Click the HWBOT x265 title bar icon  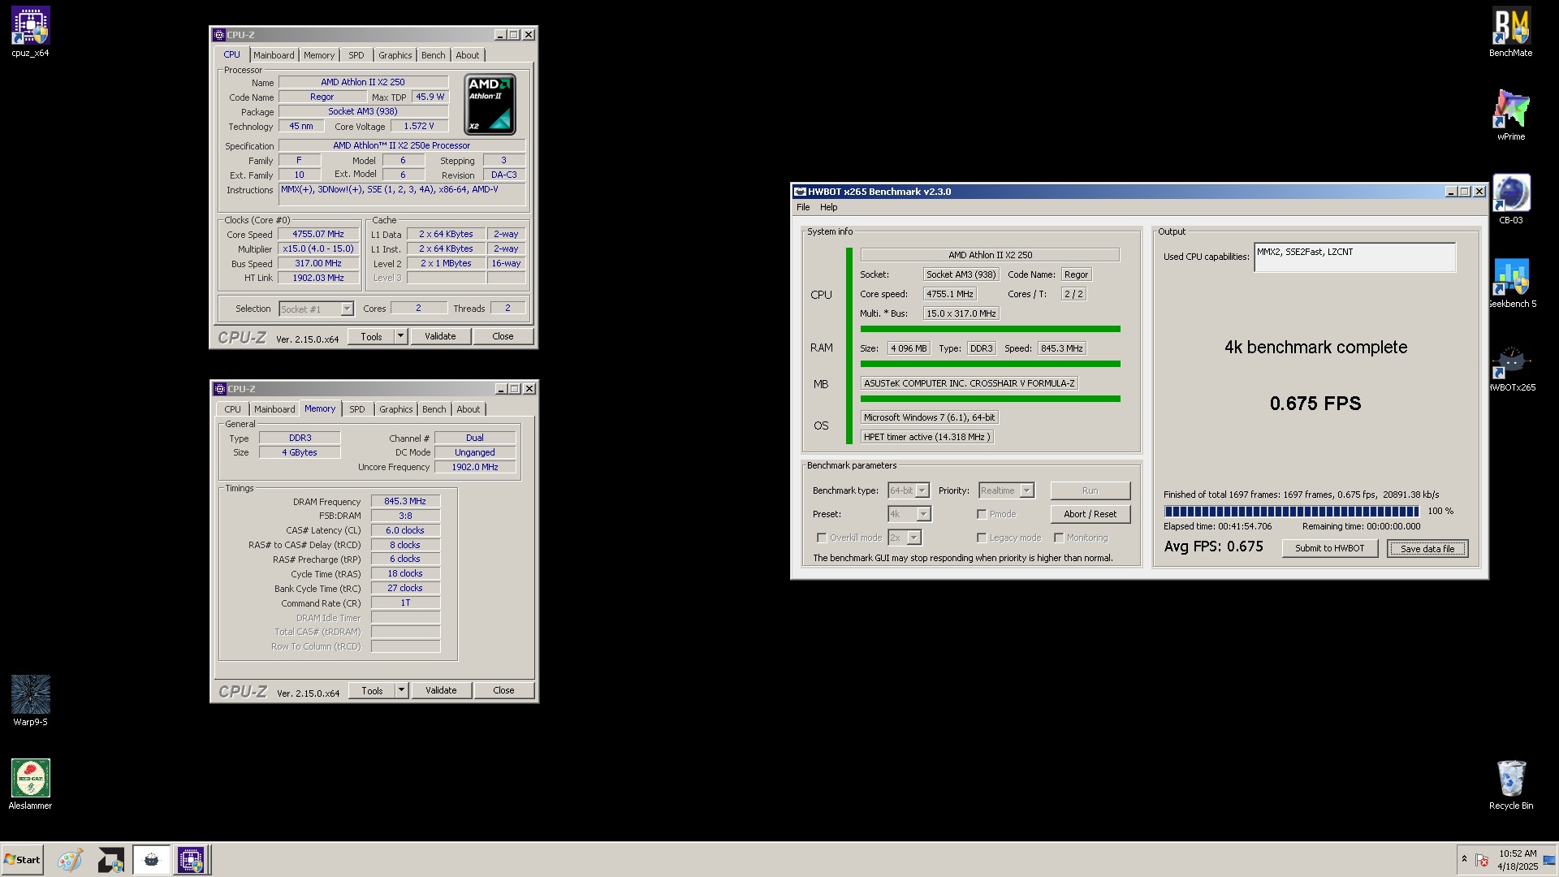click(799, 192)
